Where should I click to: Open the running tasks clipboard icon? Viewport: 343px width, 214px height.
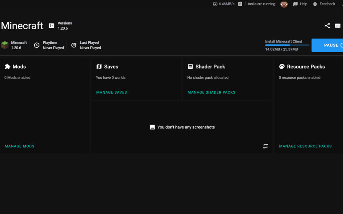[240, 4]
